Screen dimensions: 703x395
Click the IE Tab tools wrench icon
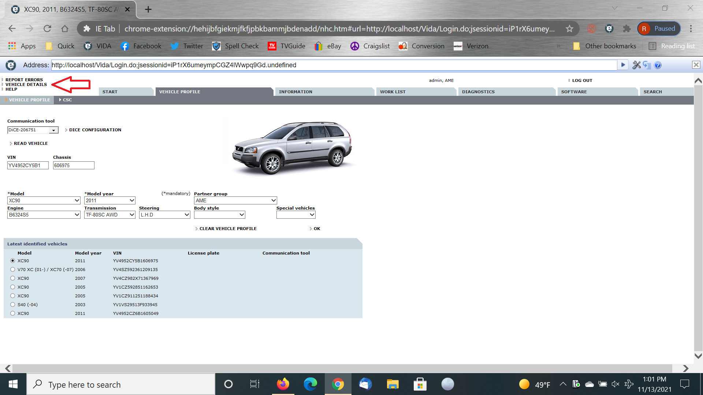pos(636,65)
